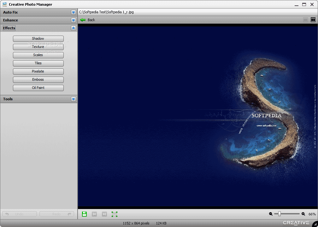The width and height of the screenshot is (318, 227).
Task: Expand the Tools panel chevron
Action: point(74,99)
